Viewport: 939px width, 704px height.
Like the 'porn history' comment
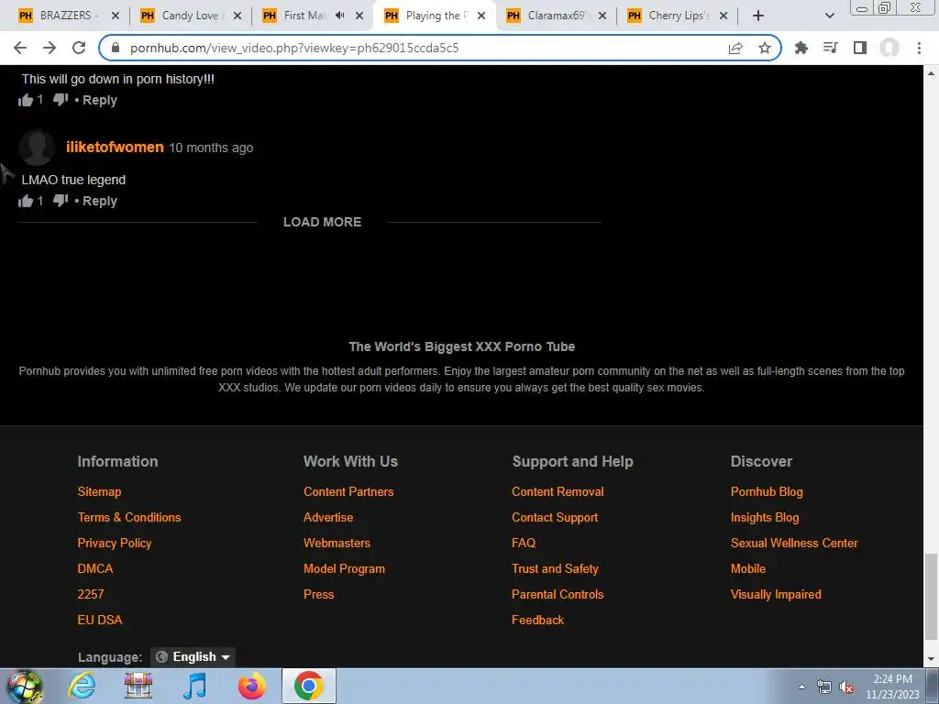[25, 100]
